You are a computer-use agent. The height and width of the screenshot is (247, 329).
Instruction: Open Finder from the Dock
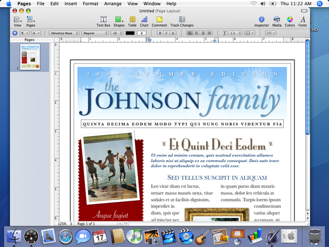tap(14, 236)
